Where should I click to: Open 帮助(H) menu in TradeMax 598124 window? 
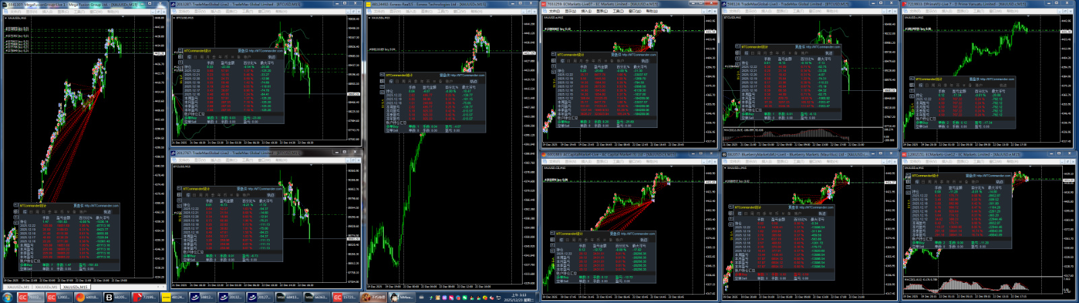point(832,11)
